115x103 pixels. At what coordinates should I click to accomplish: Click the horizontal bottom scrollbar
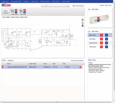coord(56,102)
